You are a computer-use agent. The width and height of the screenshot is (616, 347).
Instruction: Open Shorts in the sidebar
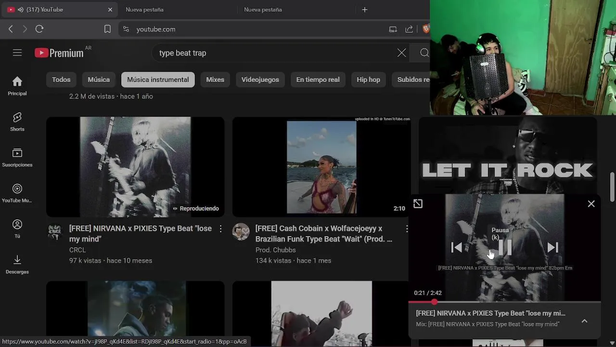17,122
